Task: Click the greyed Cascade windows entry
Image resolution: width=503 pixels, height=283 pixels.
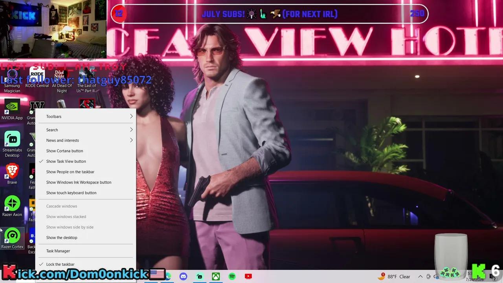Action: click(x=86, y=206)
